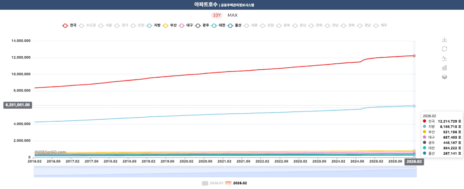This screenshot has height=189, width=464.
Task: Select the 10Y range tab
Action: pos(217,15)
